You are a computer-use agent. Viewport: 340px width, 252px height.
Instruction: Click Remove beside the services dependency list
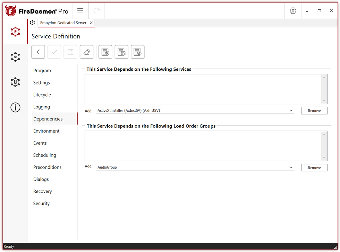click(x=314, y=110)
